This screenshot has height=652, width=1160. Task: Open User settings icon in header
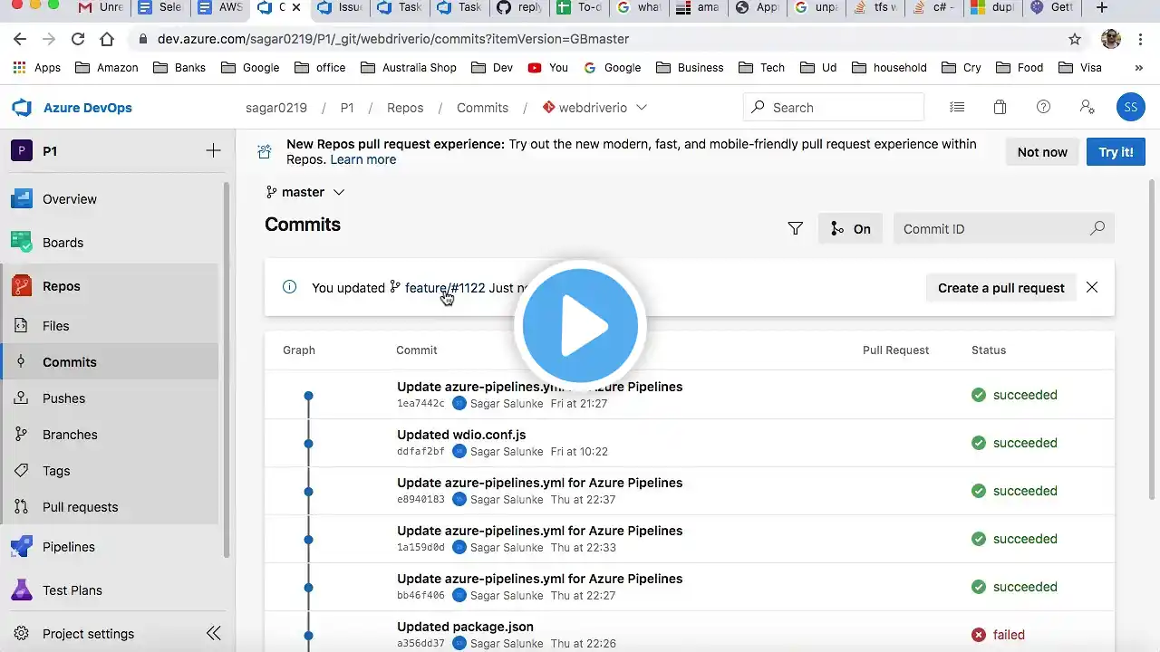(1087, 107)
